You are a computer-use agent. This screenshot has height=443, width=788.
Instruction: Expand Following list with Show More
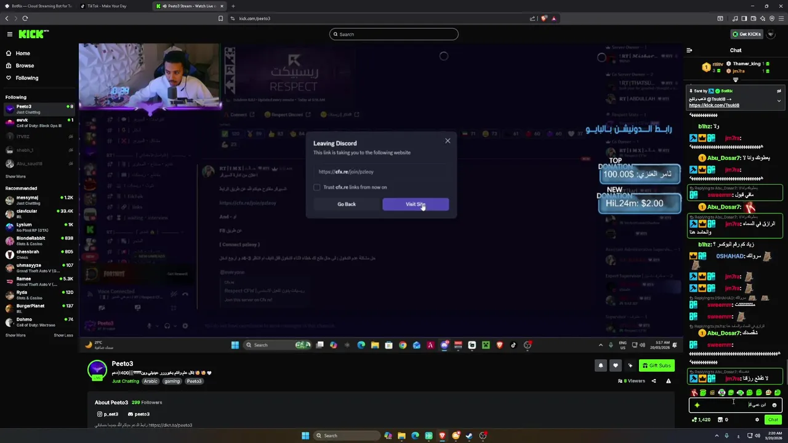[x=15, y=177]
